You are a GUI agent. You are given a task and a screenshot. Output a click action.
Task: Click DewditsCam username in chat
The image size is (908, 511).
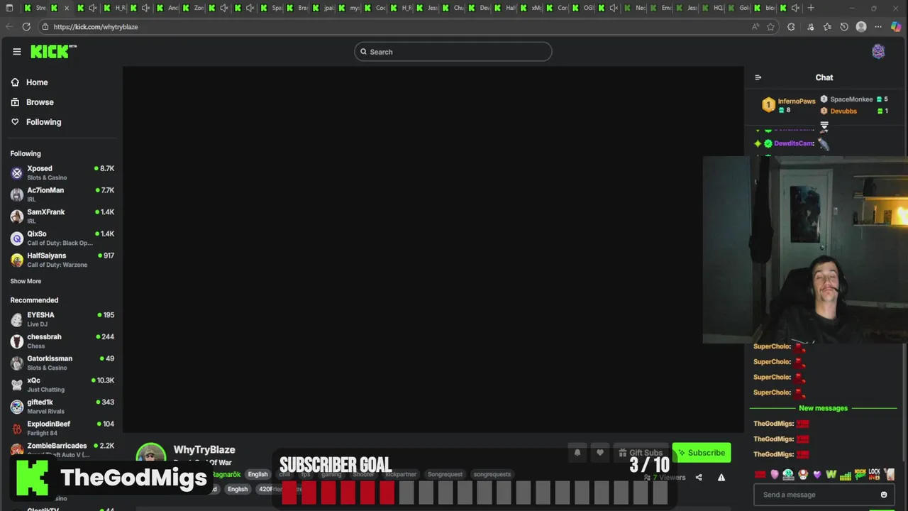click(794, 143)
